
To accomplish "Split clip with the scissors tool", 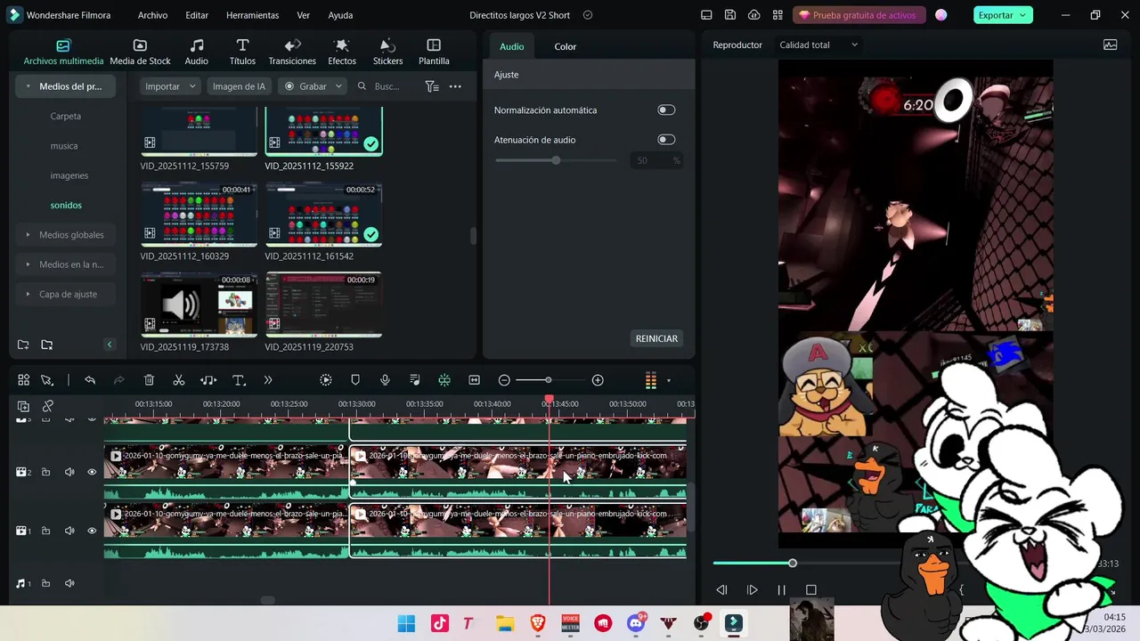I will [x=179, y=380].
